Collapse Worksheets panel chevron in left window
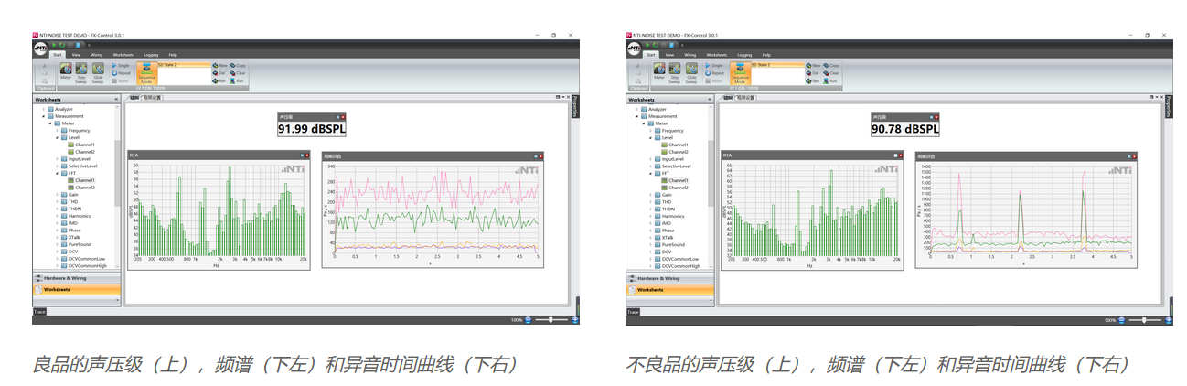Viewport: 1187px width, 386px height. pyautogui.click(x=116, y=99)
